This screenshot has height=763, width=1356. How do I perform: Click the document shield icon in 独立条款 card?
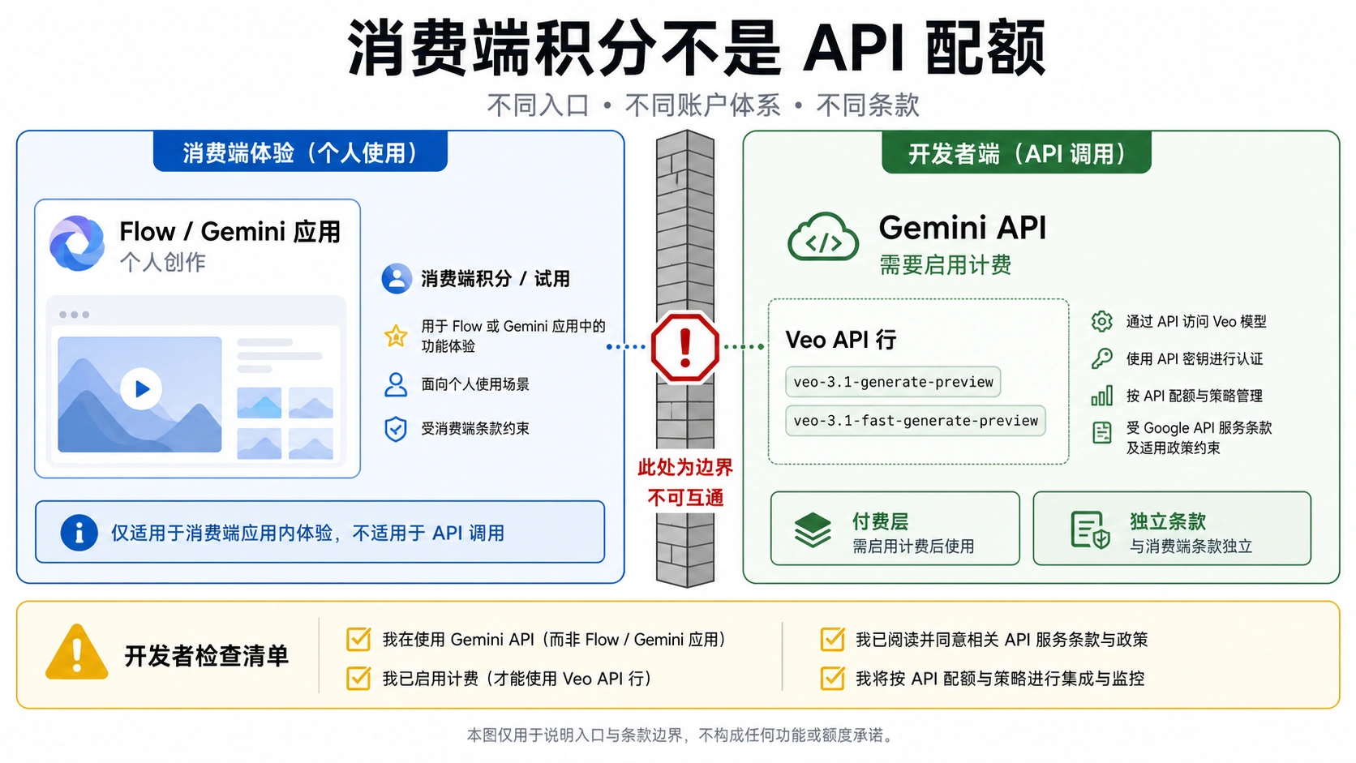point(1090,530)
